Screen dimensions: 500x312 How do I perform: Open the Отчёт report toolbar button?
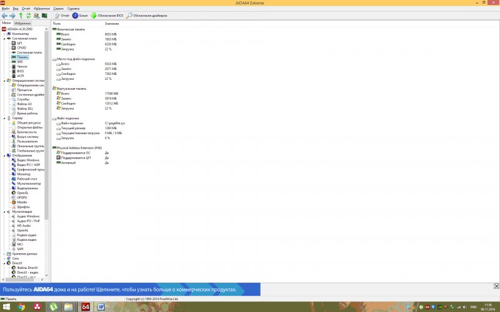(x=61, y=15)
